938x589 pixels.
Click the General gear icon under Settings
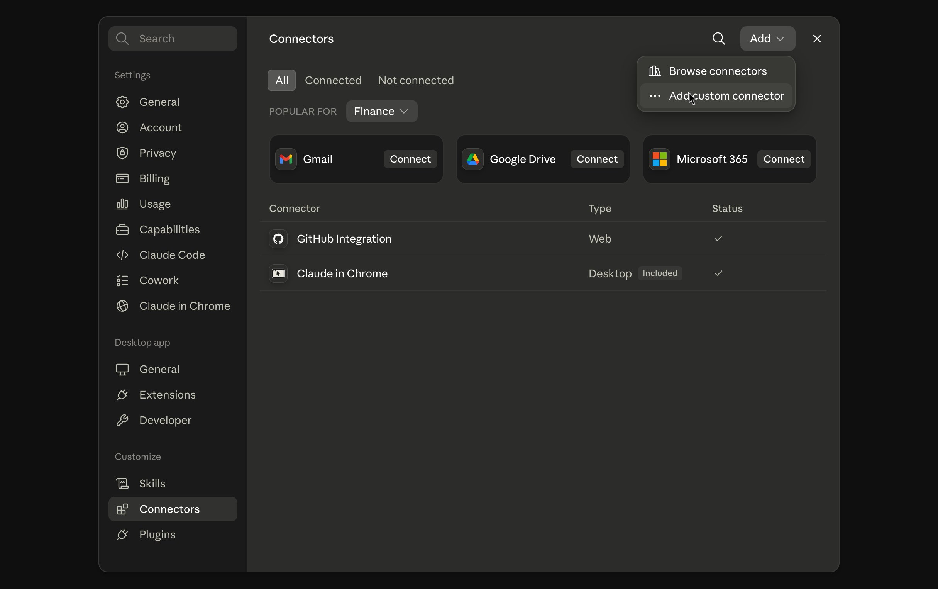pyautogui.click(x=122, y=102)
